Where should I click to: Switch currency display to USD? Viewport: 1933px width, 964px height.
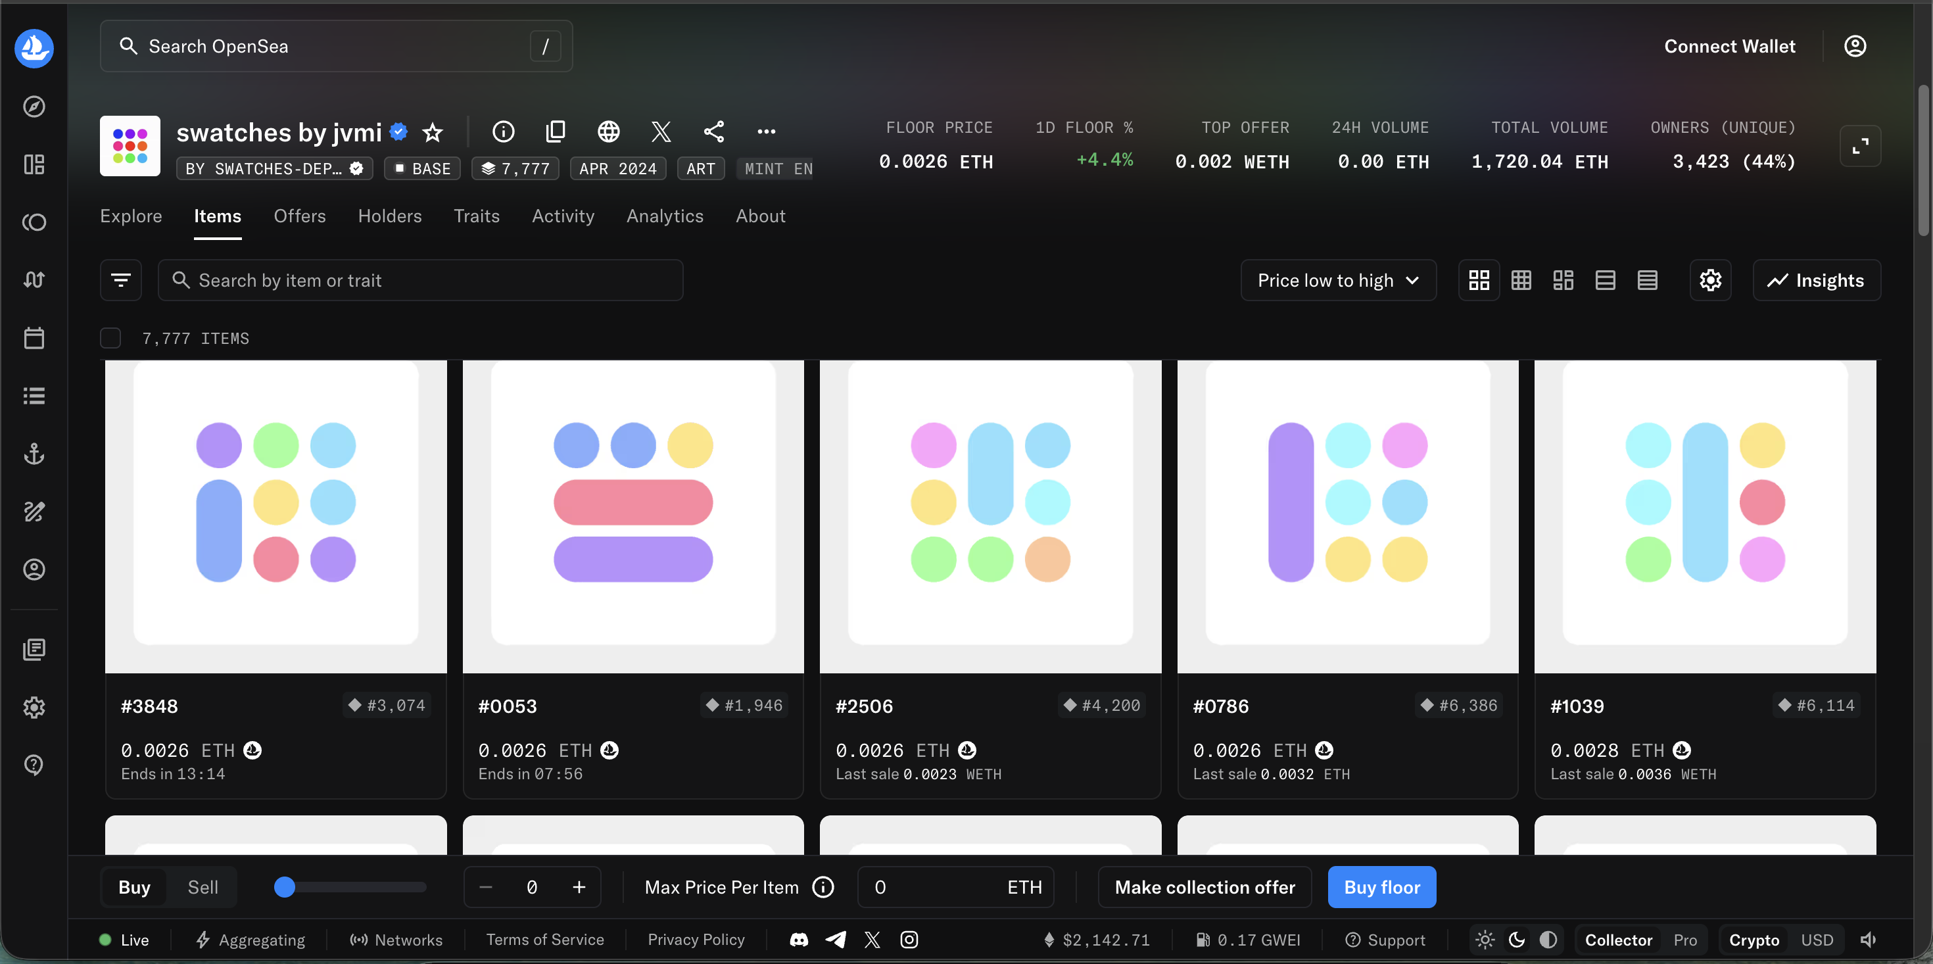tap(1817, 940)
